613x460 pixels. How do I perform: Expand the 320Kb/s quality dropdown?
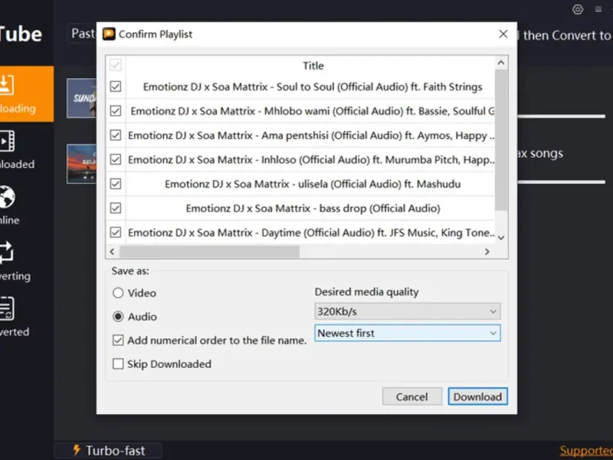pyautogui.click(x=408, y=311)
